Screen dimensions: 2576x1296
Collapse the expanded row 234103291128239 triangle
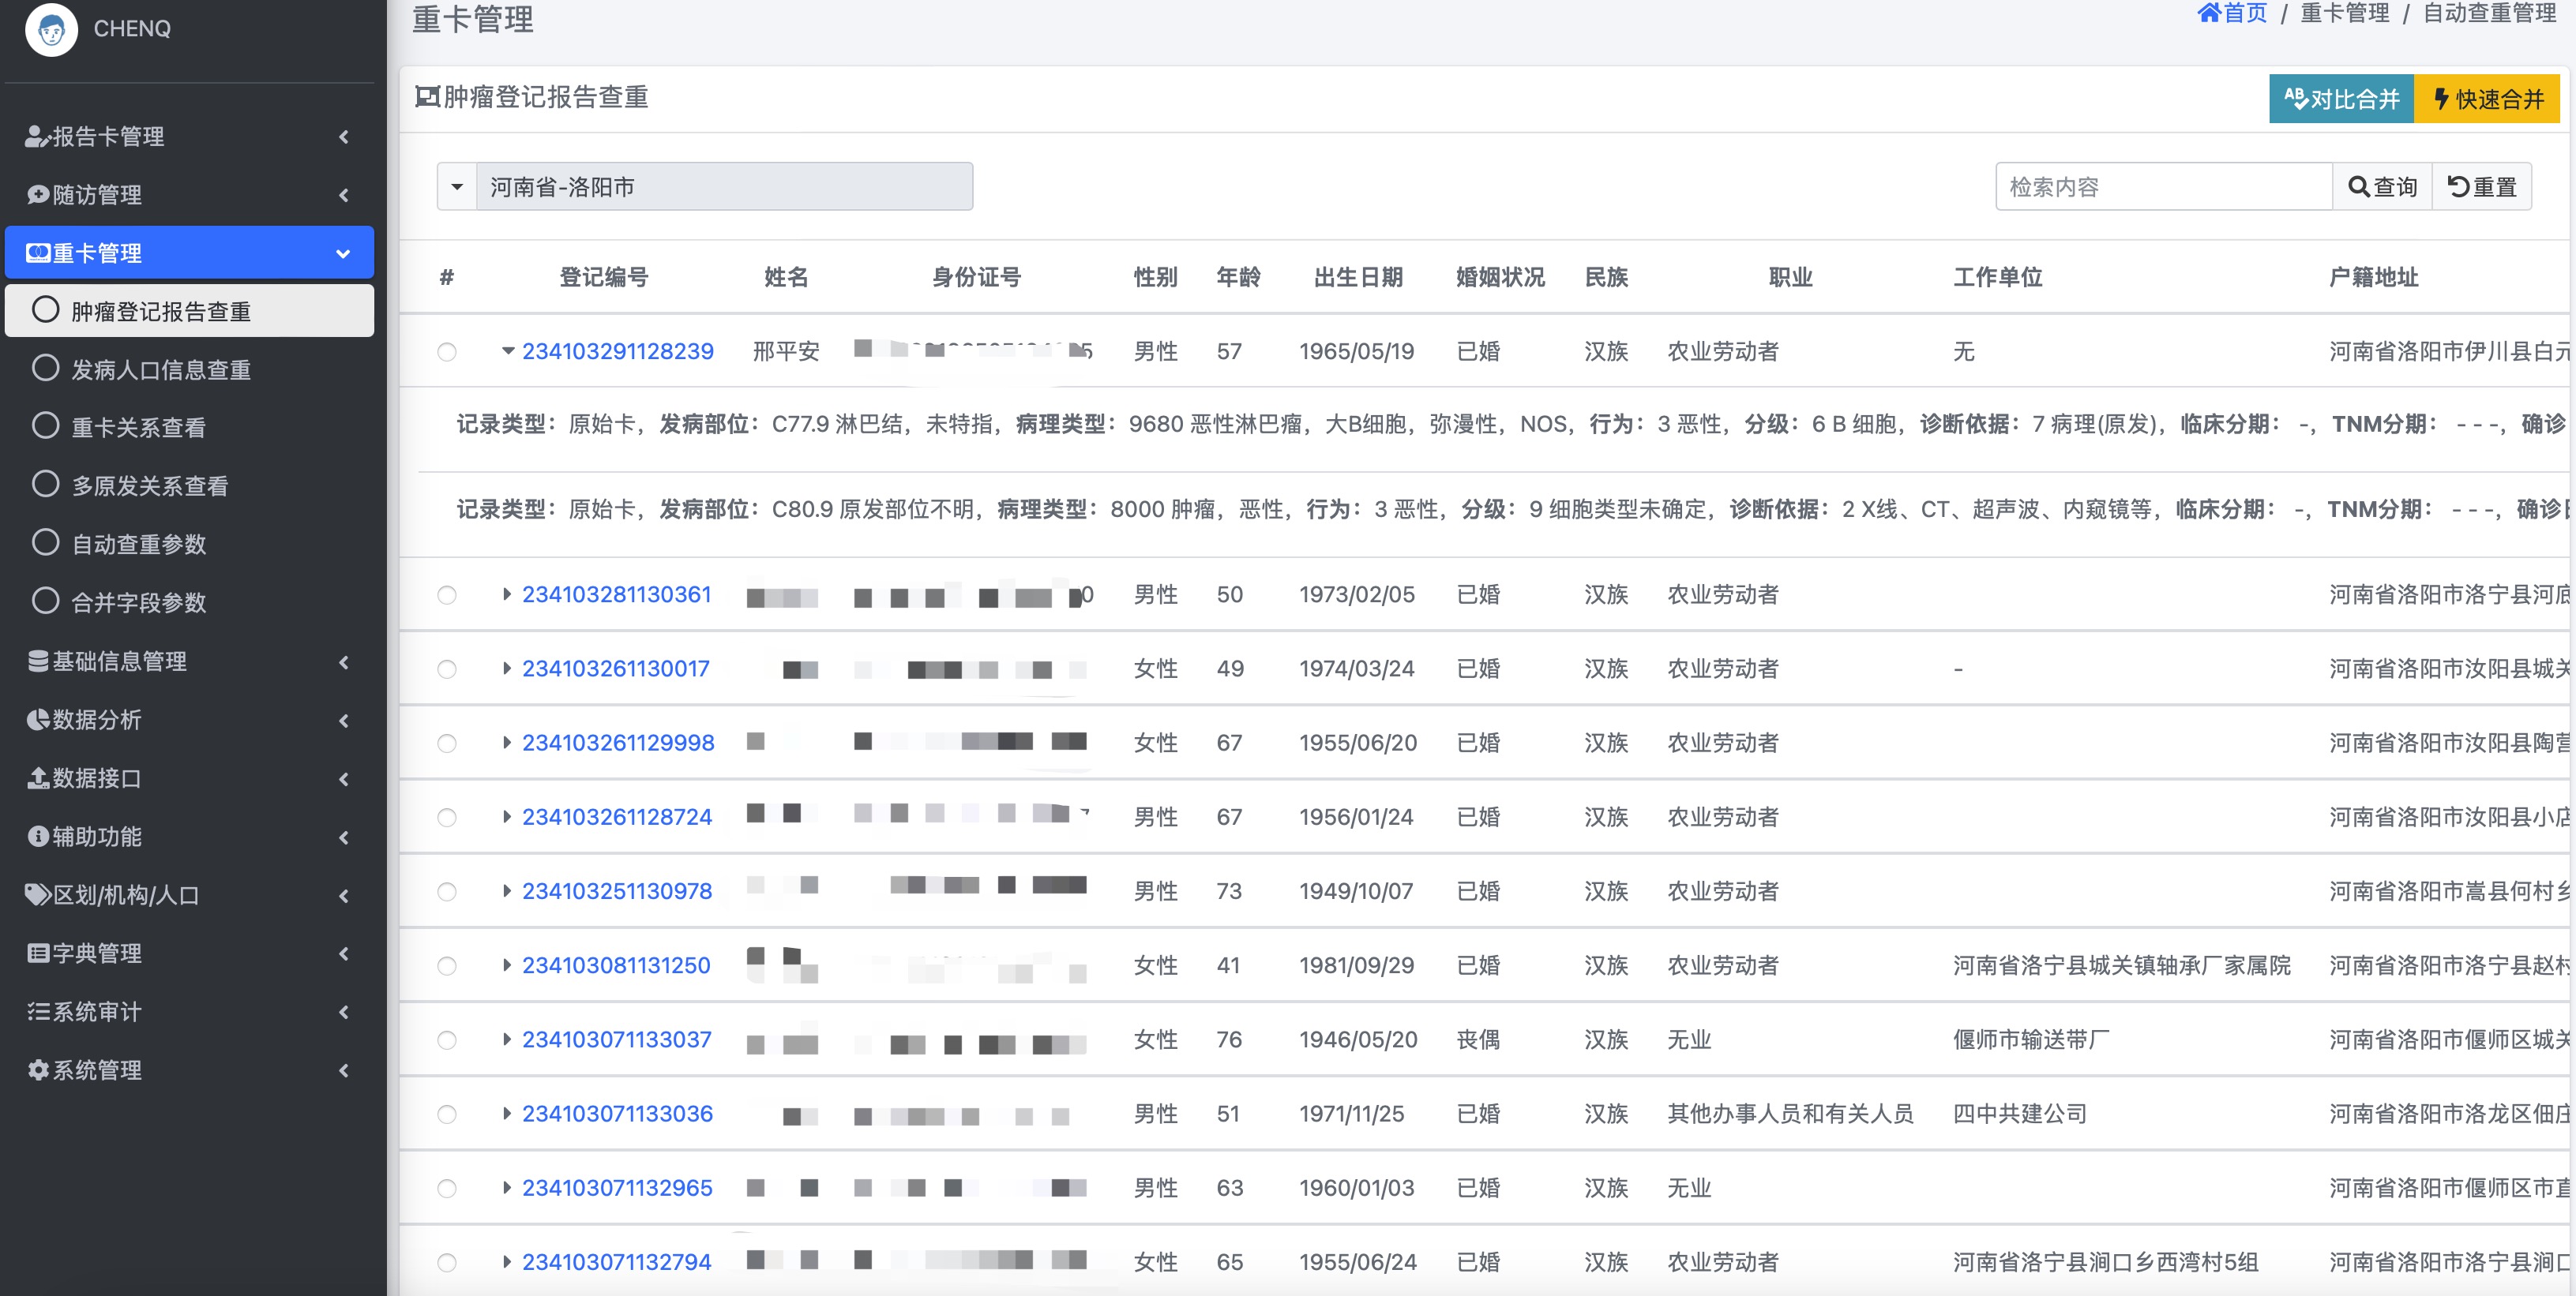508,350
